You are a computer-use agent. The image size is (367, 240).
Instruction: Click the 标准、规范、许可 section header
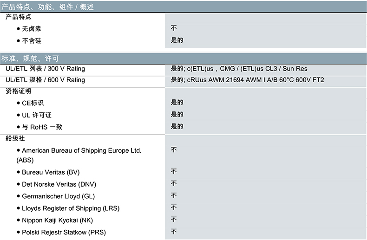click(x=31, y=58)
